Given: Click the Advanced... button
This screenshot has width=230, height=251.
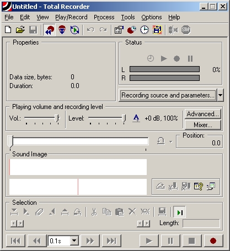Looking at the screenshot, I should pyautogui.click(x=203, y=114).
